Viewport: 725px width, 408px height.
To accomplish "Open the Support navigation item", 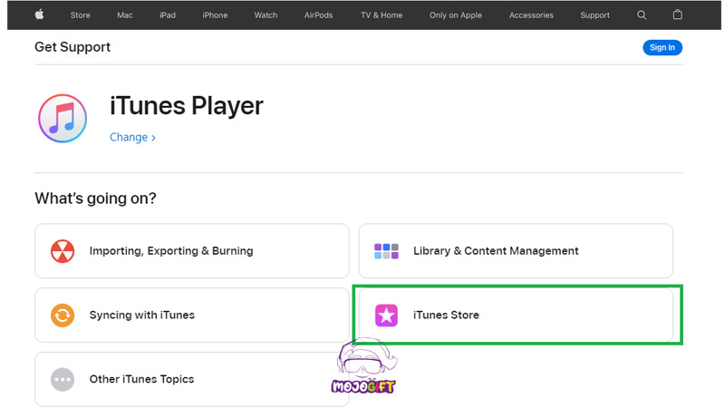I will pos(594,15).
